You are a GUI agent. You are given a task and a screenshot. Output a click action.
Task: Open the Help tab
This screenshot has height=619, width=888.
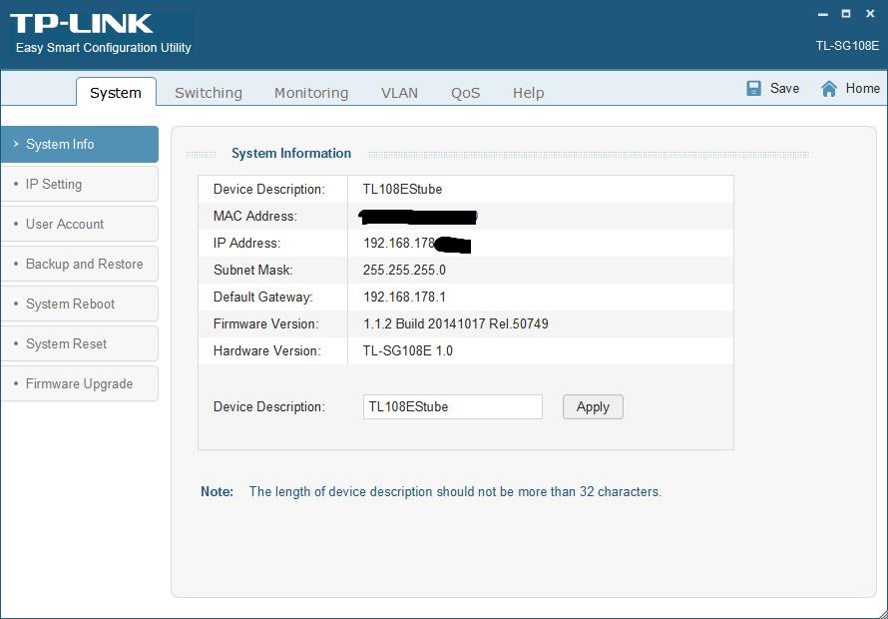pos(529,93)
